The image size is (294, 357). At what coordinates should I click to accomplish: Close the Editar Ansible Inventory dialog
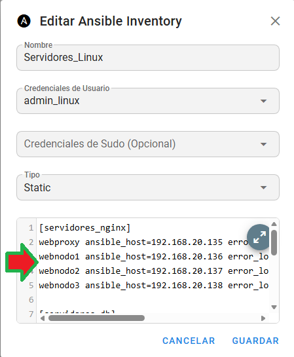275,21
